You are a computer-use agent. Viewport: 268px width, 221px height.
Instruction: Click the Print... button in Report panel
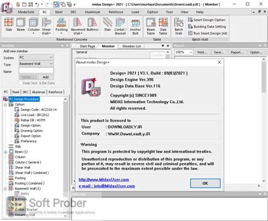tap(202, 52)
